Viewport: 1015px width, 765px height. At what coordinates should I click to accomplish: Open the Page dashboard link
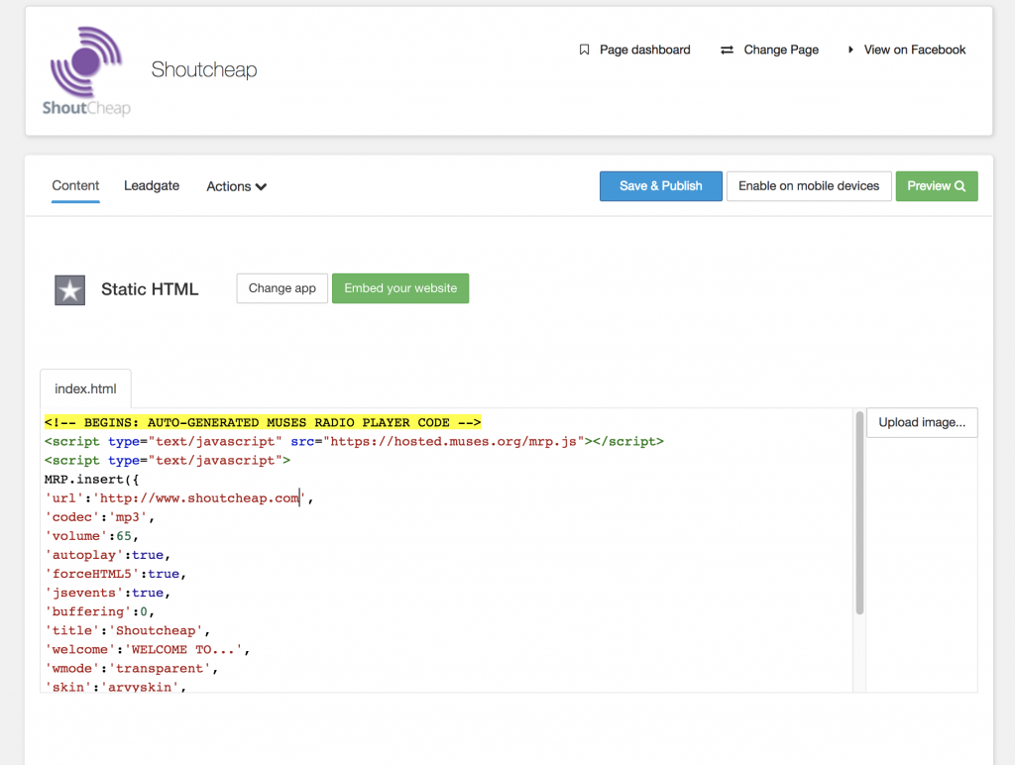pos(644,50)
